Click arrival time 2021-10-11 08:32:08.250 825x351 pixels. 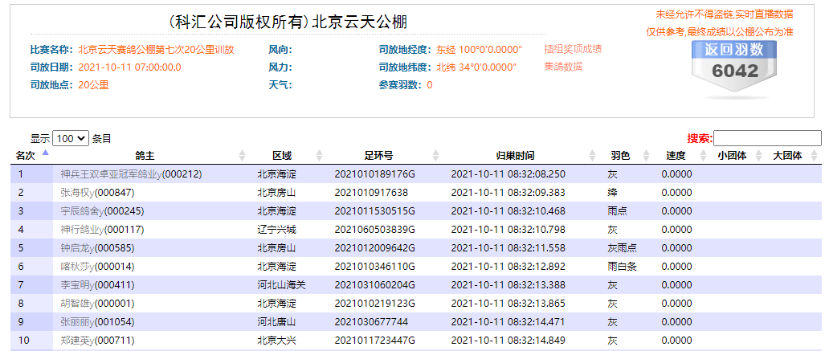tap(508, 174)
